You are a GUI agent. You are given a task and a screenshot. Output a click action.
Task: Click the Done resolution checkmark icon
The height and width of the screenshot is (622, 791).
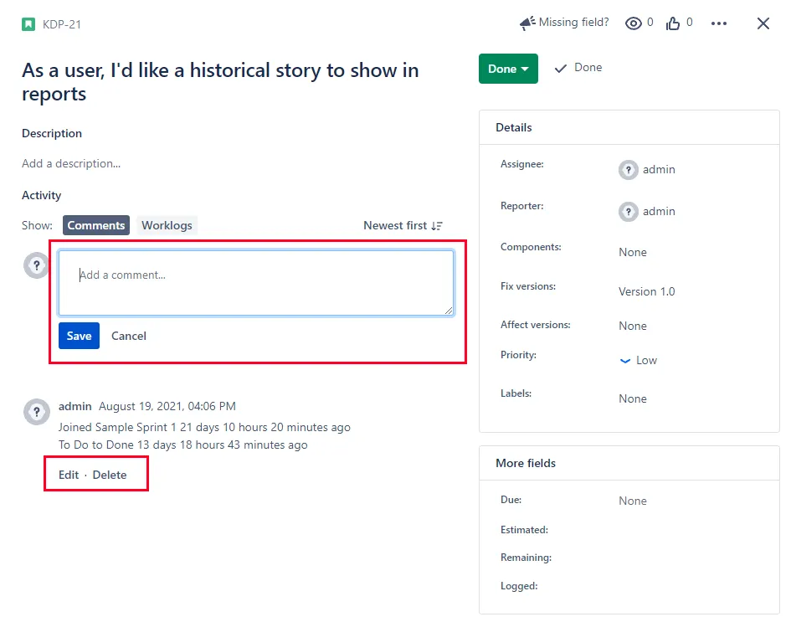point(561,69)
